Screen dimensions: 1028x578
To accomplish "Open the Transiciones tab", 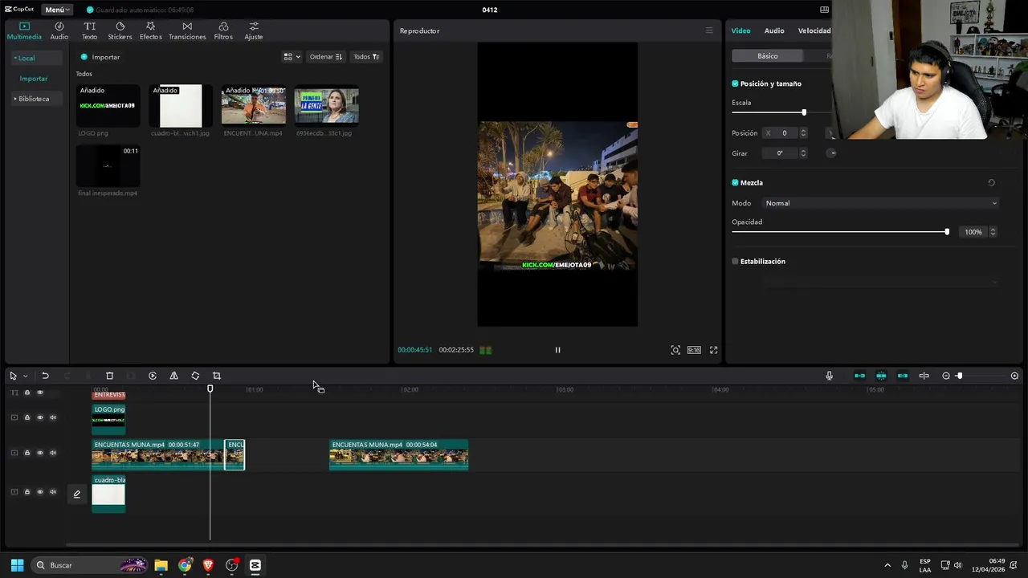I will coord(187,31).
